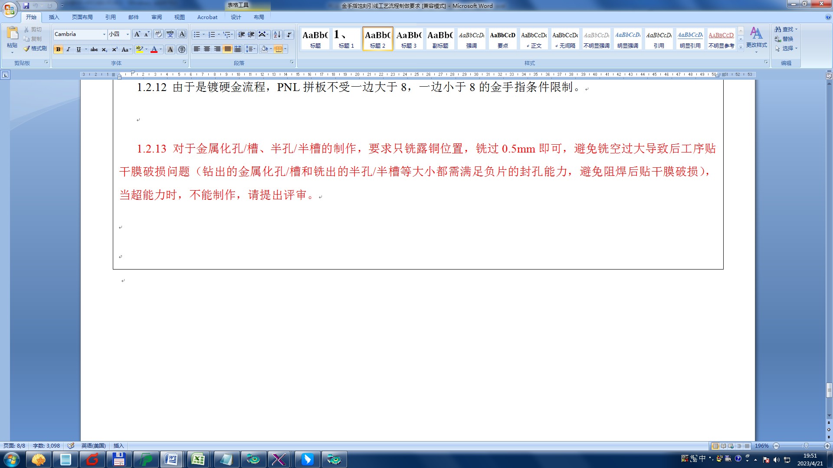The height and width of the screenshot is (468, 833).
Task: Switch to Acrobat tab
Action: pyautogui.click(x=207, y=17)
